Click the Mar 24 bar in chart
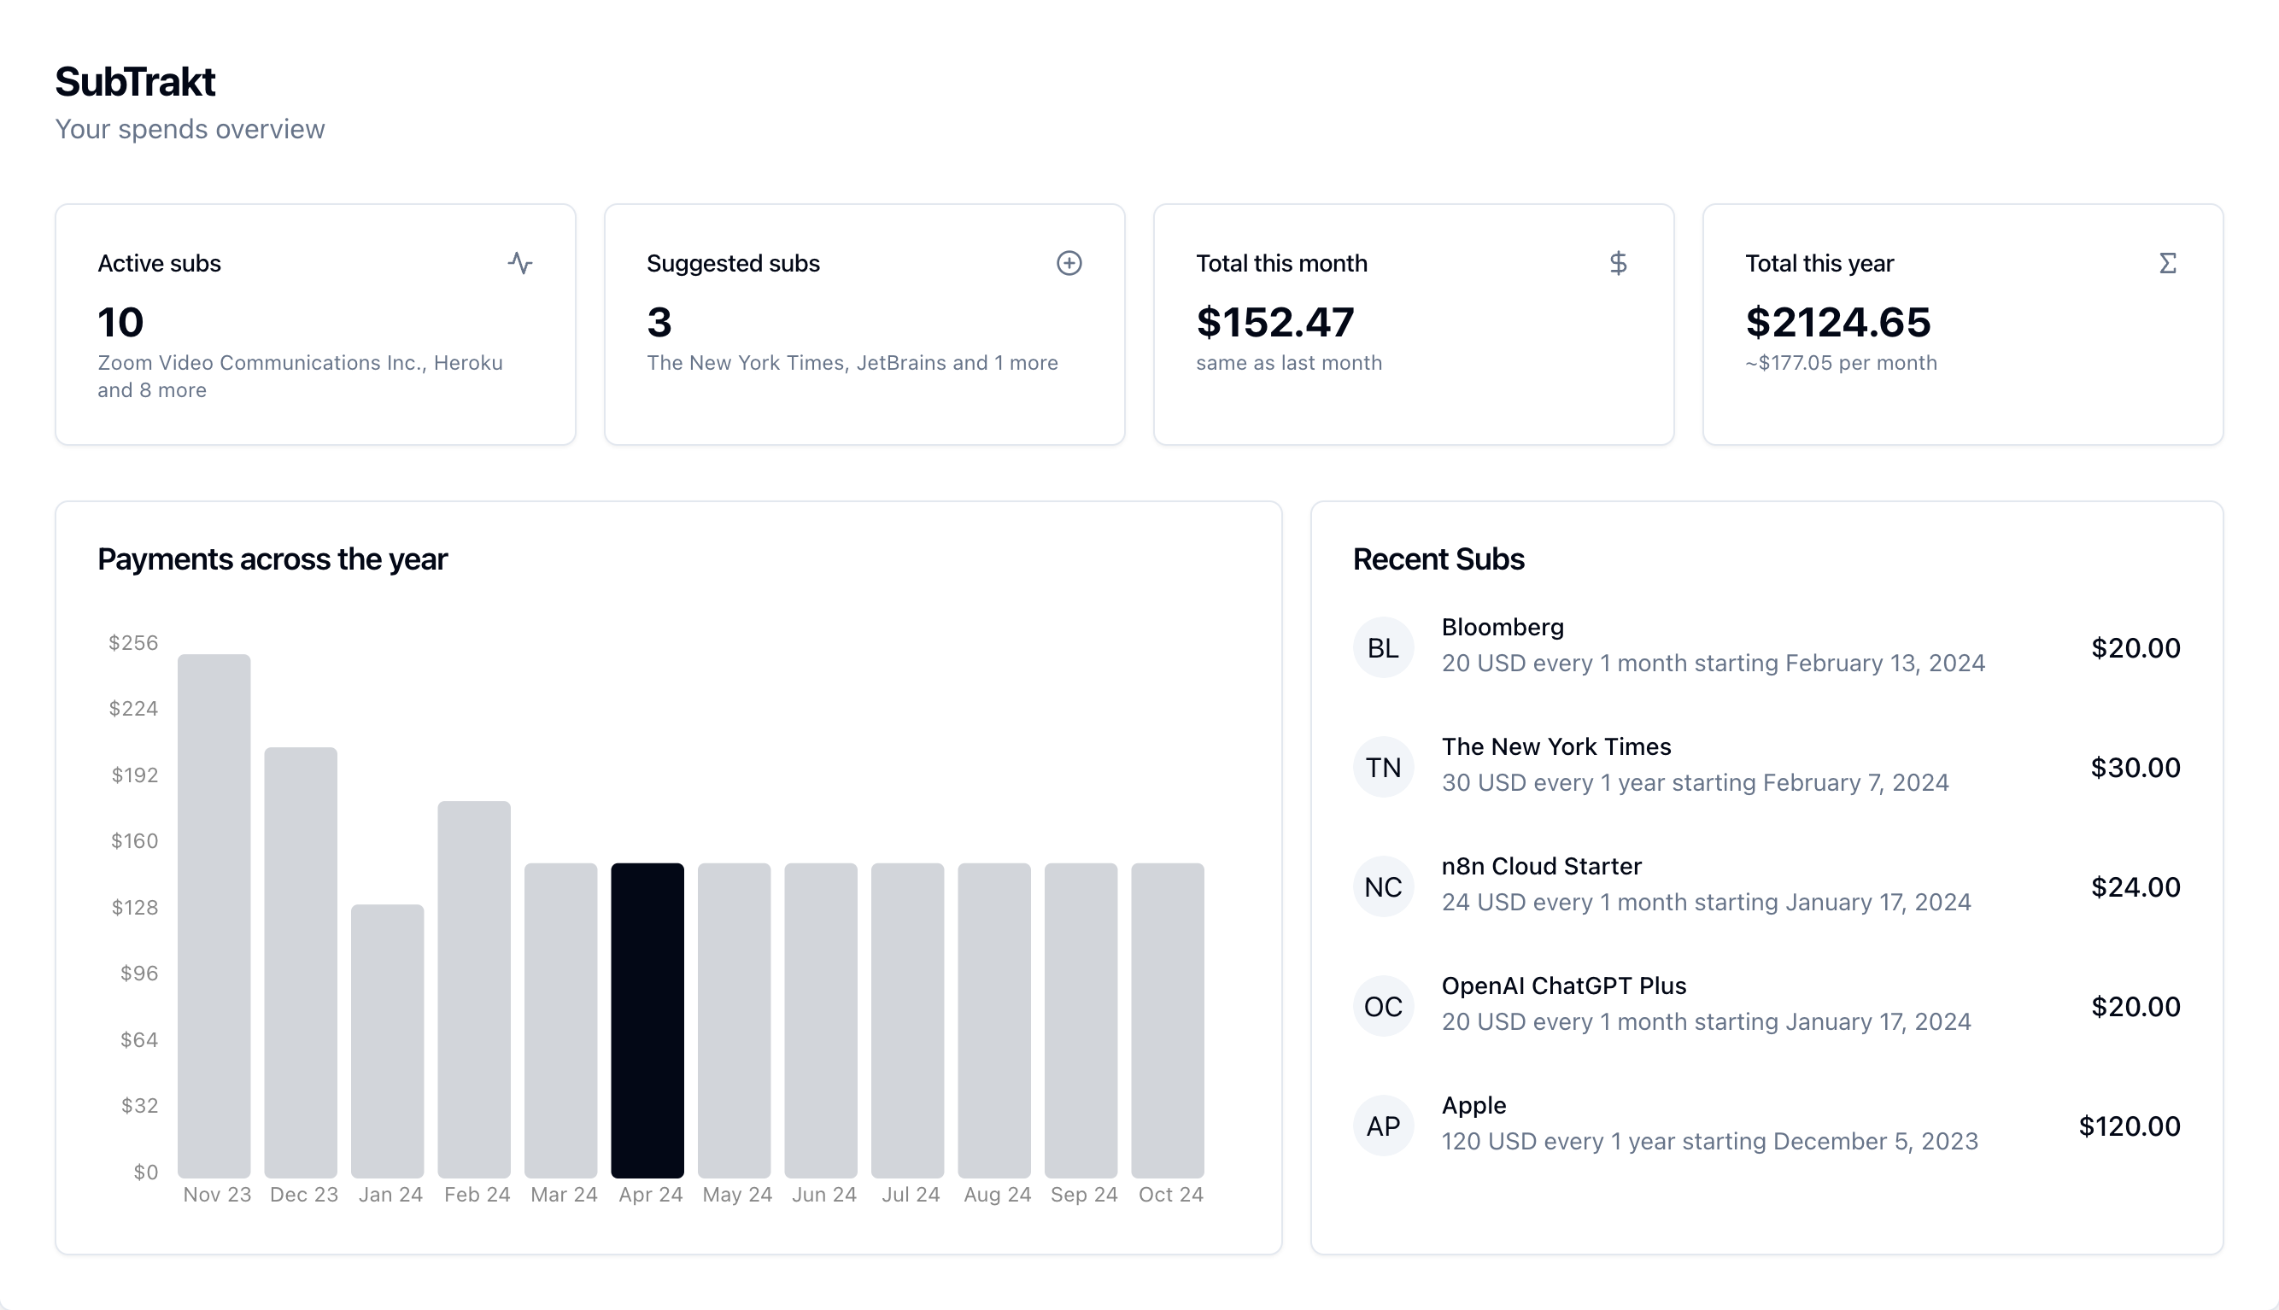Image resolution: width=2279 pixels, height=1310 pixels. [x=560, y=1021]
